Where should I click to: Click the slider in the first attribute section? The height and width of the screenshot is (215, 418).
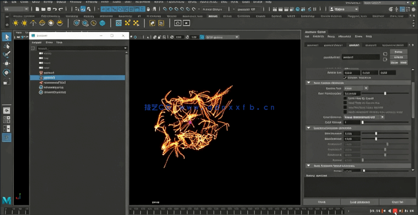point(385,94)
